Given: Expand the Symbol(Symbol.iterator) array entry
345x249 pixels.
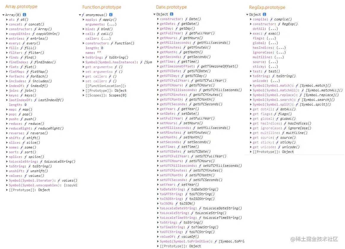Looking at the screenshot, I should [7, 180].
